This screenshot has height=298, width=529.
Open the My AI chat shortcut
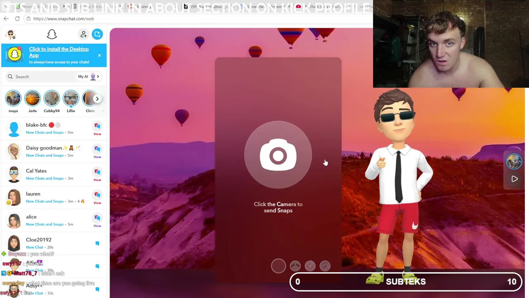(x=88, y=77)
